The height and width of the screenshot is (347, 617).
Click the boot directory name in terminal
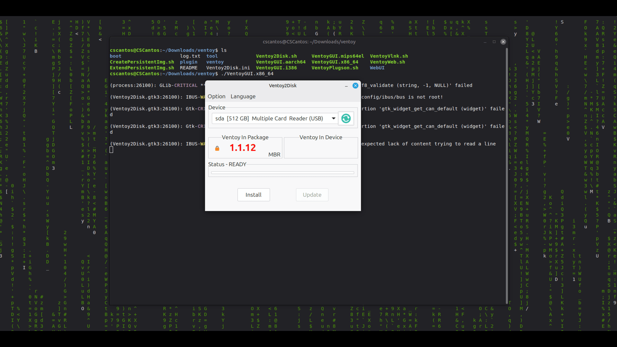(116, 56)
